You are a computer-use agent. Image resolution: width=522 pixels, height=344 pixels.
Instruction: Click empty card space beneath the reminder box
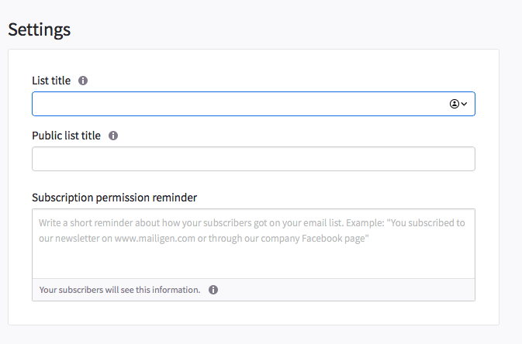click(x=254, y=313)
